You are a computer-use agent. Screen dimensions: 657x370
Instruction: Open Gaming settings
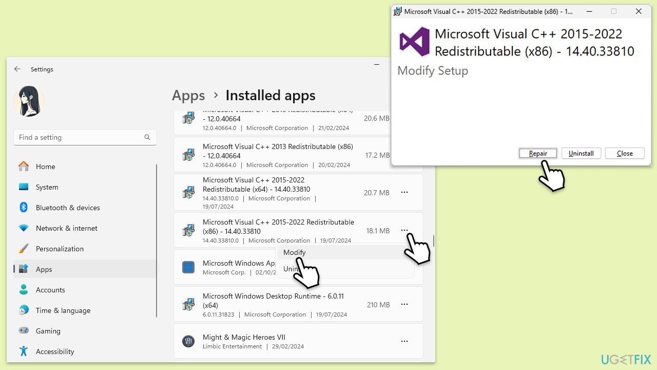coord(85,331)
